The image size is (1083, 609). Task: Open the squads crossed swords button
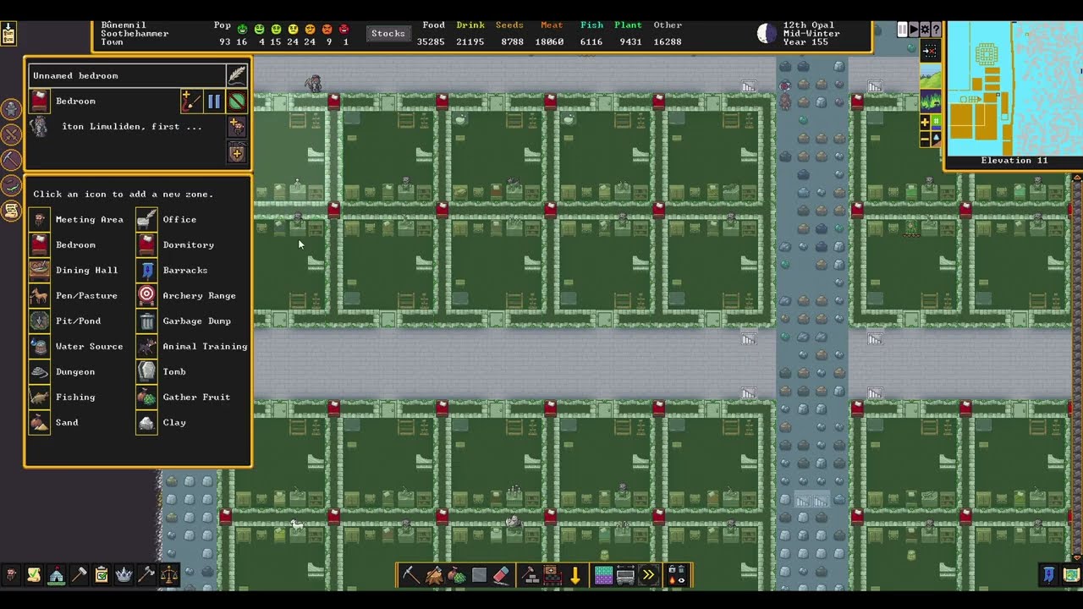point(11,134)
